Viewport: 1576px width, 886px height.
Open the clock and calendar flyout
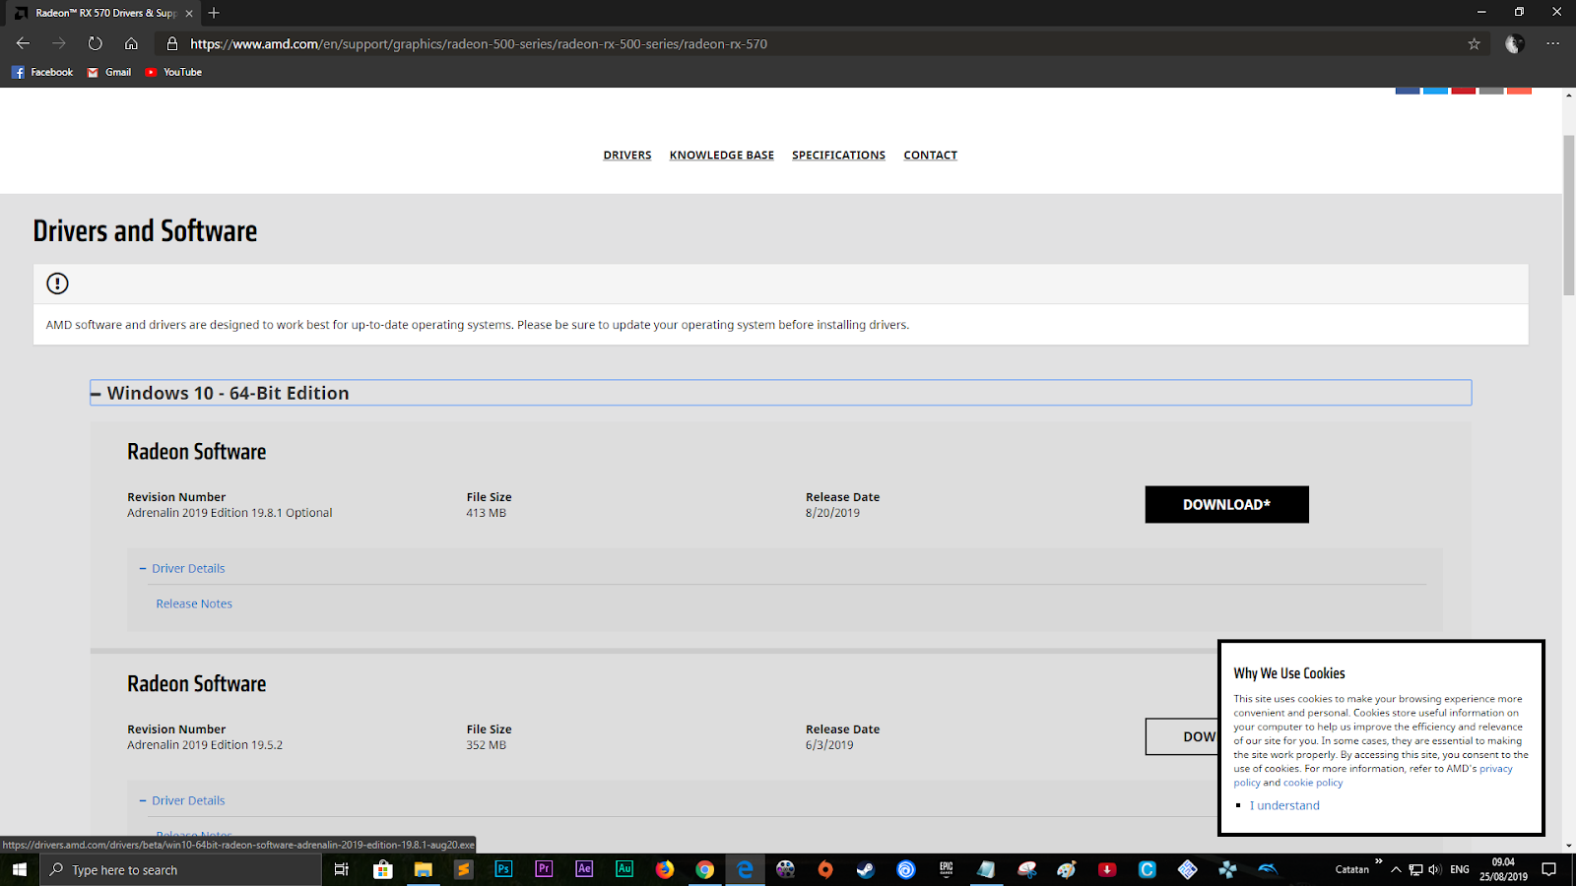(1503, 869)
